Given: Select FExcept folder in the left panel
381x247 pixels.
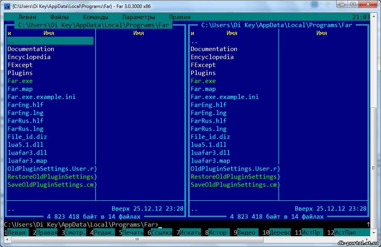Looking at the screenshot, I should point(20,65).
